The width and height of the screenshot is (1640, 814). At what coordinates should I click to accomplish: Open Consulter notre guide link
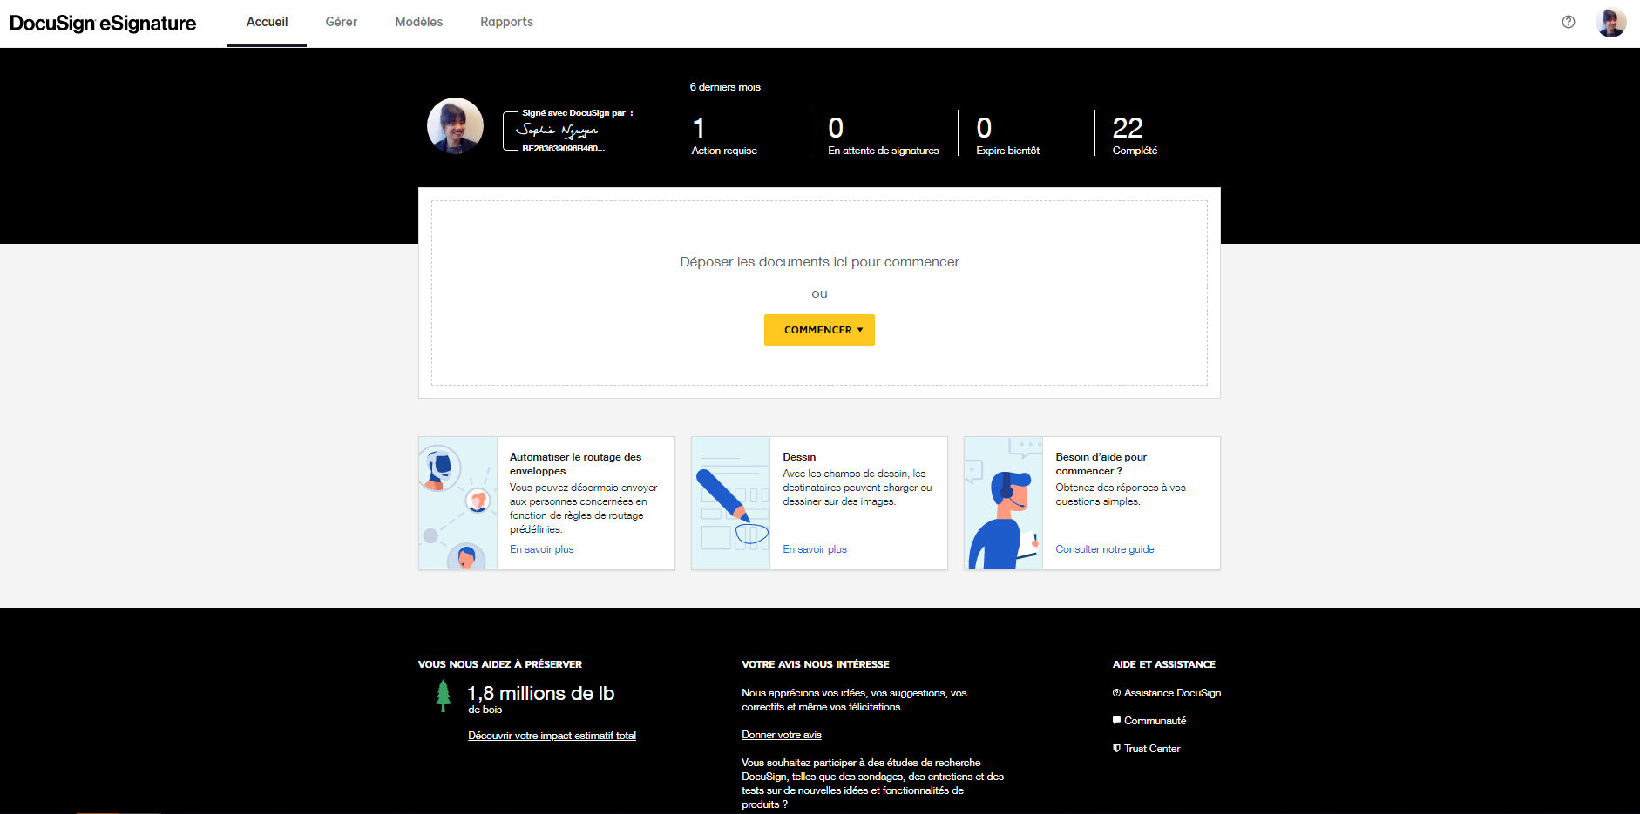tap(1105, 549)
